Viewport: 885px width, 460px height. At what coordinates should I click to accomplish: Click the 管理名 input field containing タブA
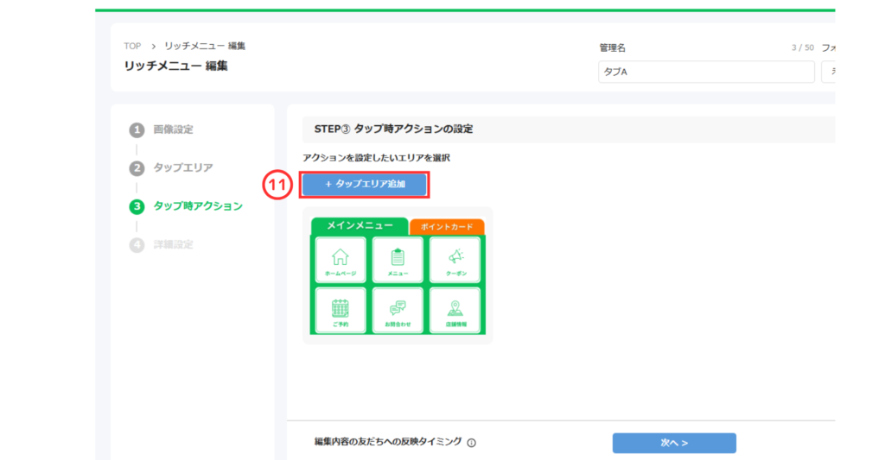point(705,72)
